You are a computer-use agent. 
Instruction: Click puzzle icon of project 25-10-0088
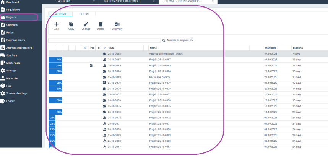click(x=104, y=54)
